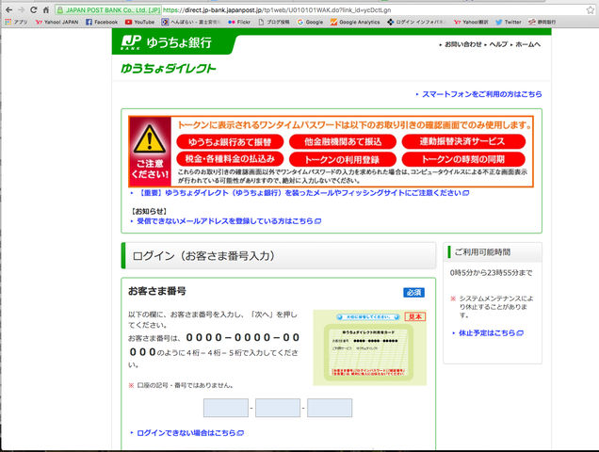The image size is (599, 452).
Task: Click the 必須 required badge
Action: 413,292
